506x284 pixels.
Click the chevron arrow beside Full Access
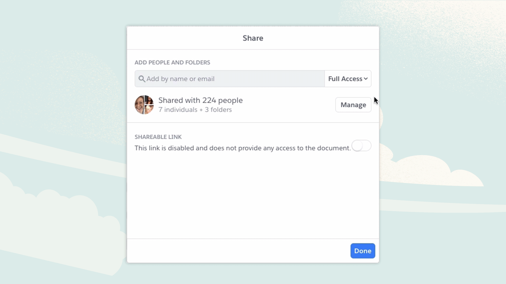point(366,79)
